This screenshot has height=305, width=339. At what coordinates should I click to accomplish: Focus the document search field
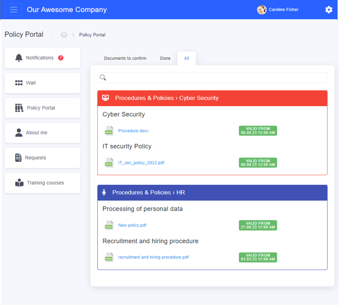pos(212,78)
